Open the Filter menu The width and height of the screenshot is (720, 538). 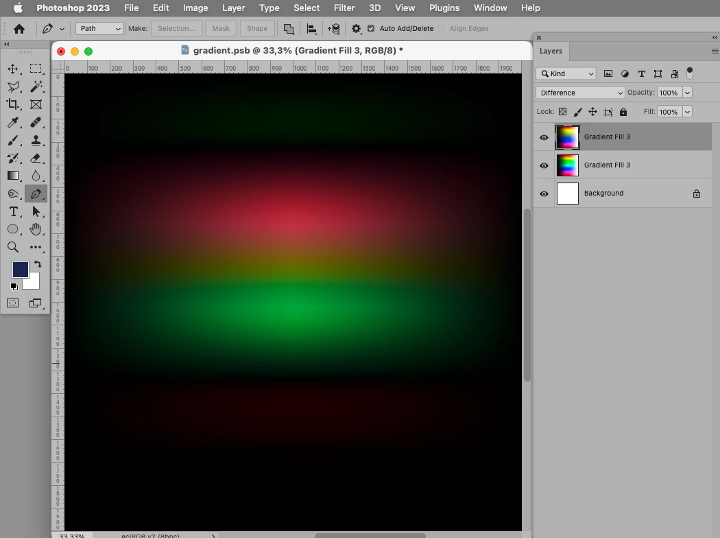(344, 8)
